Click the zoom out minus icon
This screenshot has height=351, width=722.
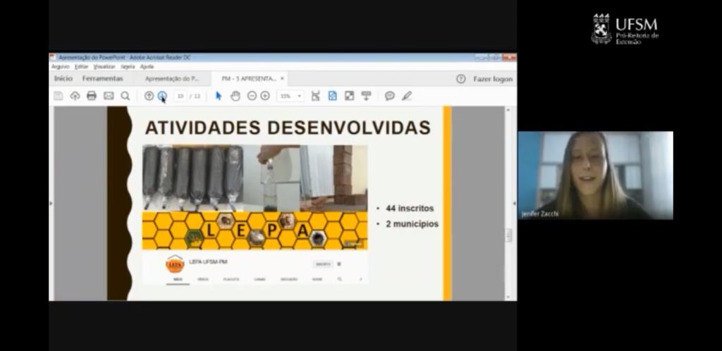(x=252, y=96)
